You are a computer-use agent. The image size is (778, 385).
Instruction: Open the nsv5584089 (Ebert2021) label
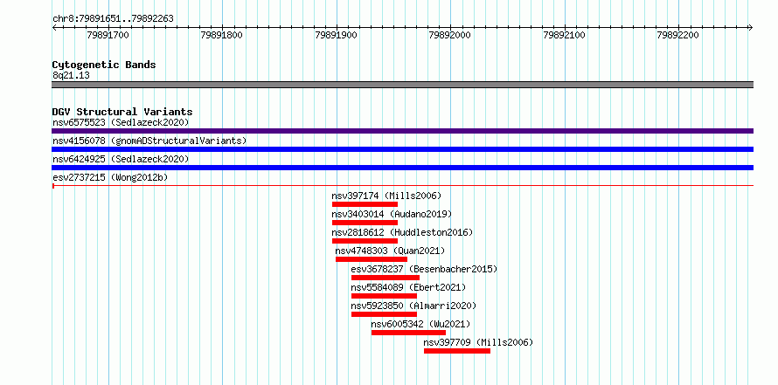(408, 287)
